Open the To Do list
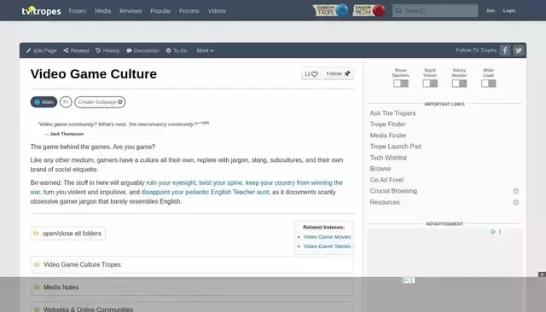 pos(177,50)
